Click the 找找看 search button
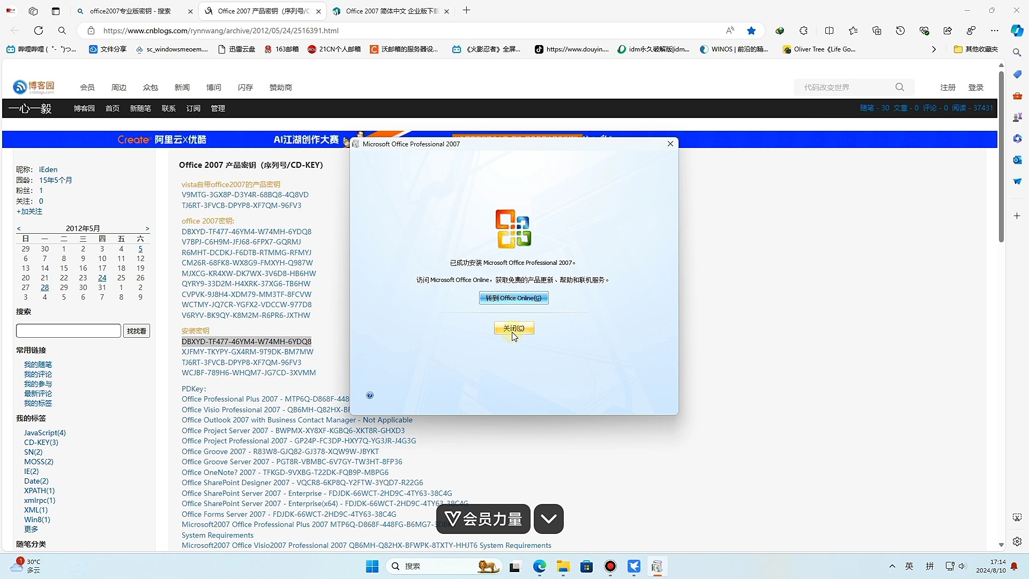 pyautogui.click(x=137, y=331)
